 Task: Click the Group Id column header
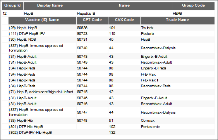(12, 6)
